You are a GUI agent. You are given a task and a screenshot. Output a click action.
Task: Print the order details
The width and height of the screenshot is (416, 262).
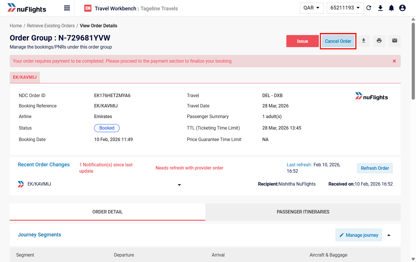click(379, 41)
